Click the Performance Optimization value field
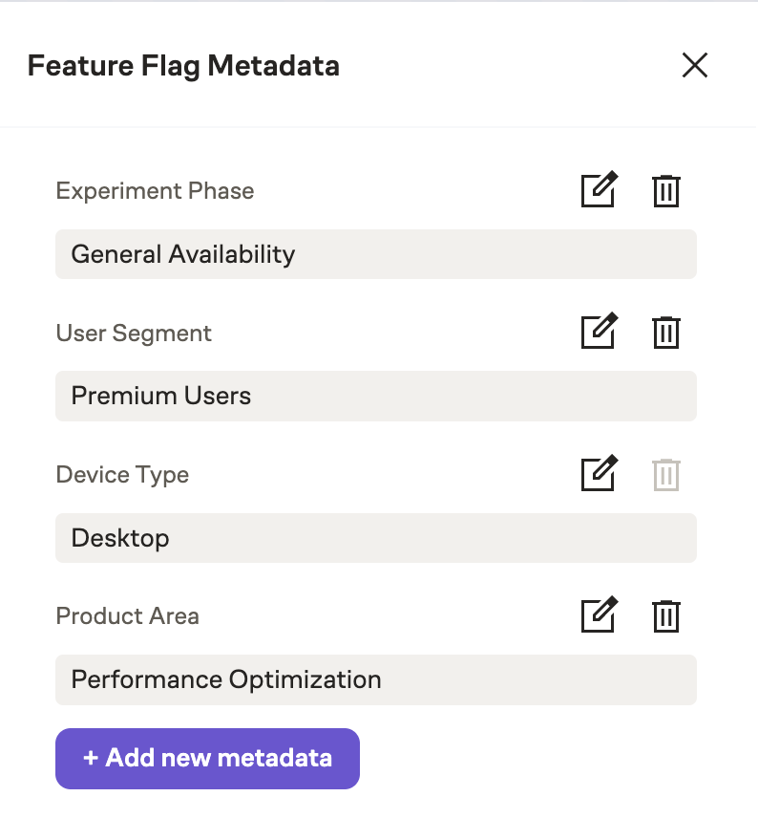This screenshot has width=758, height=818. point(375,678)
